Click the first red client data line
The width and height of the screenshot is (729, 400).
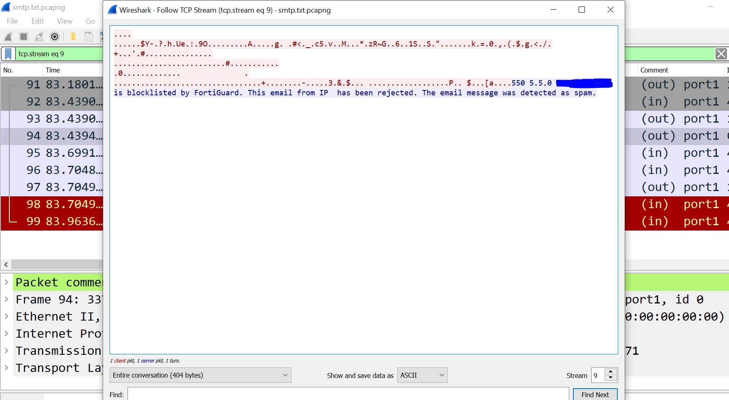click(x=122, y=35)
